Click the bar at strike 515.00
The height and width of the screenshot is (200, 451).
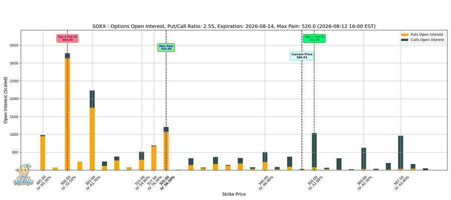click(x=141, y=161)
